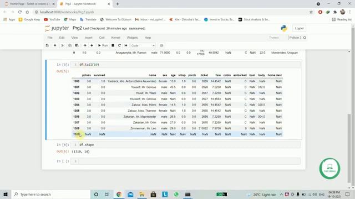The height and width of the screenshot is (199, 355).
Task: Open the notification center icon
Action: point(348,194)
